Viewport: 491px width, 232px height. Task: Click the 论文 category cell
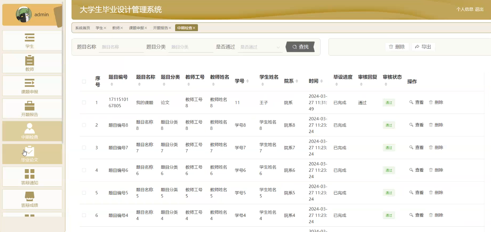165,103
